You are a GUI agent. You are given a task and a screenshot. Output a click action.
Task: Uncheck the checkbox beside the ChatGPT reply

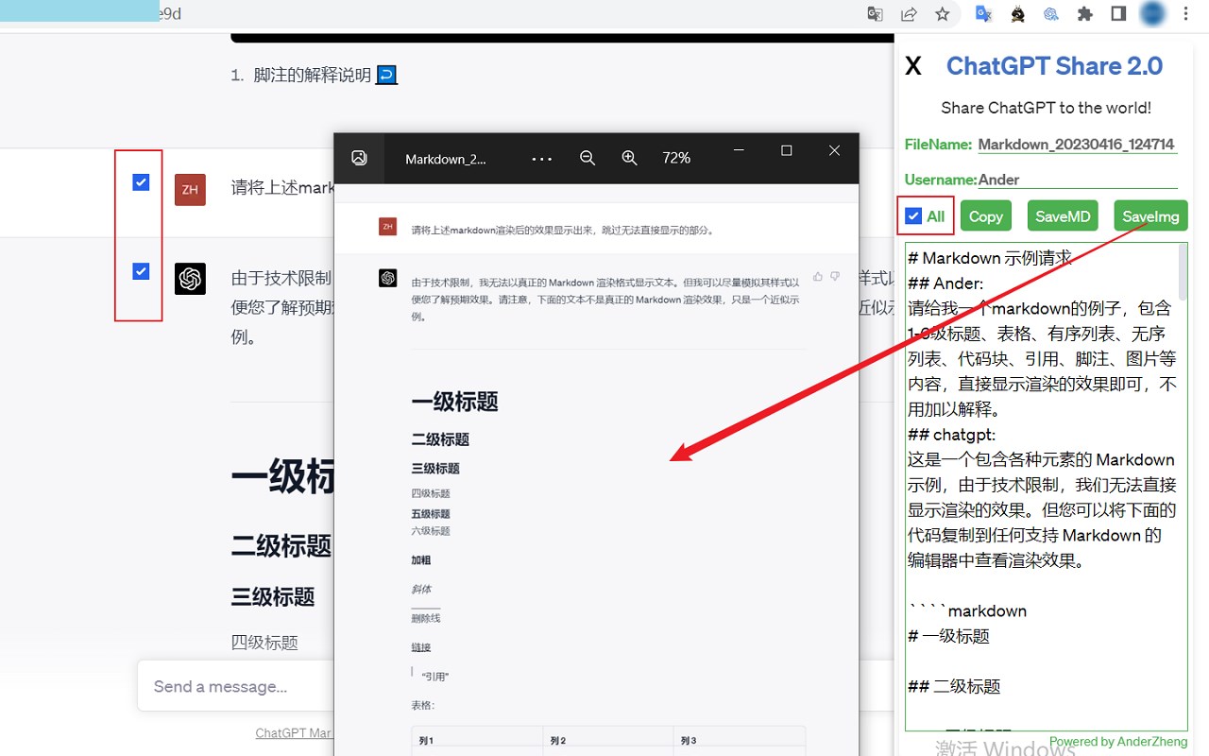point(141,271)
